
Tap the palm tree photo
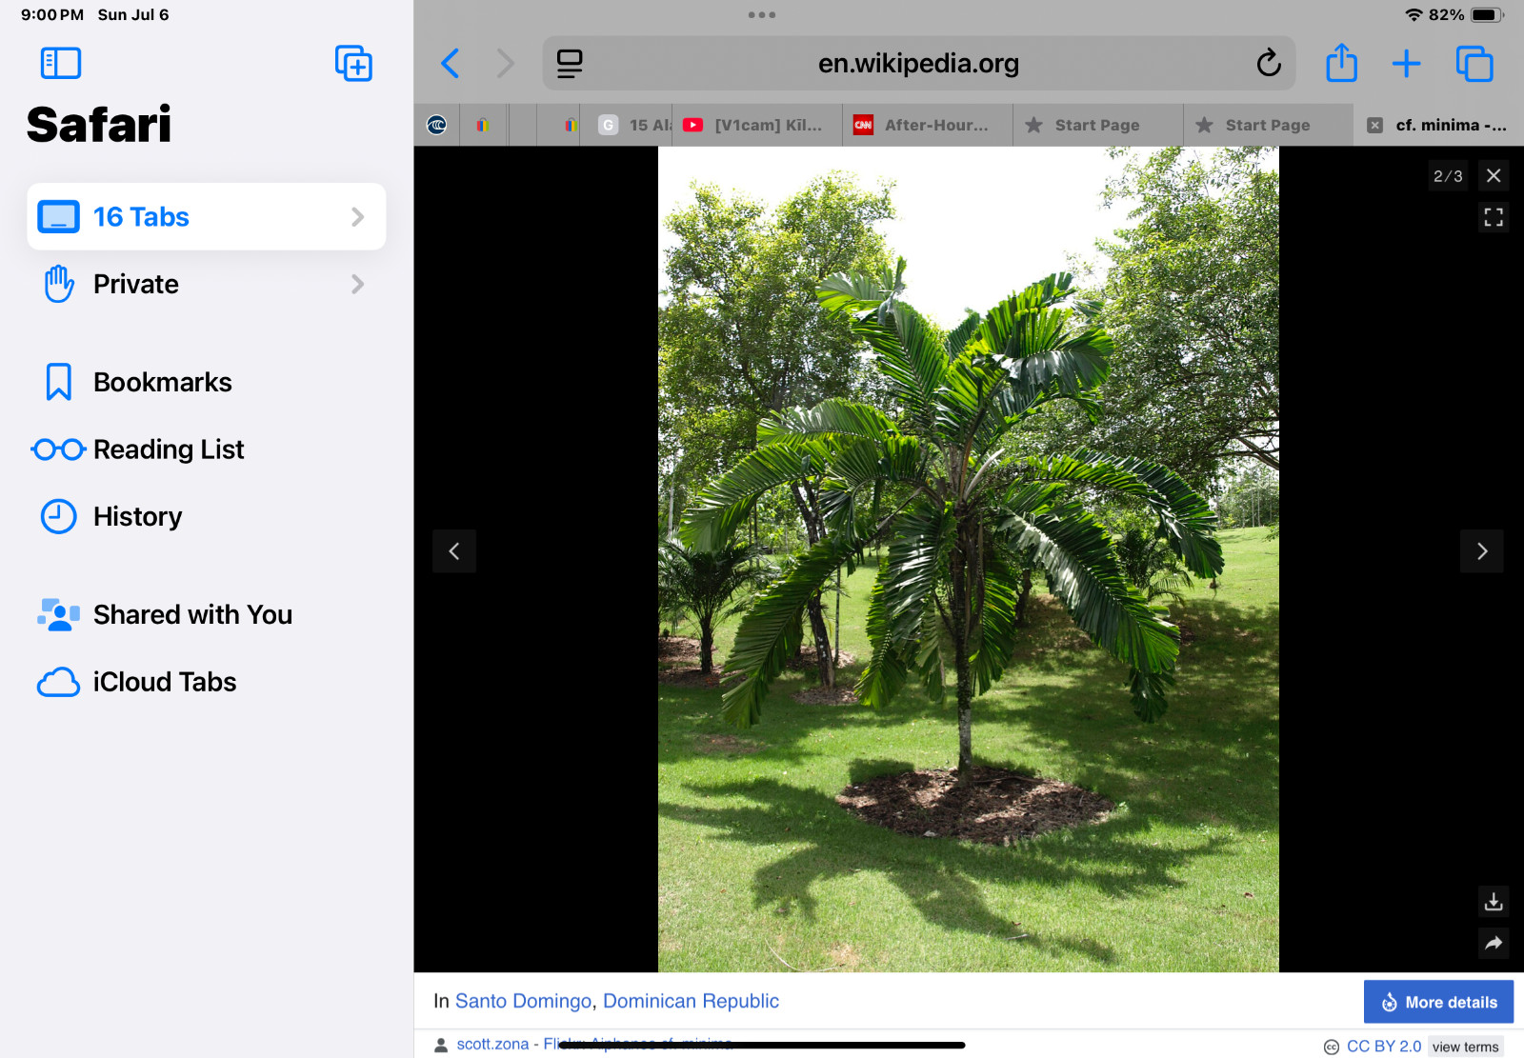click(968, 559)
